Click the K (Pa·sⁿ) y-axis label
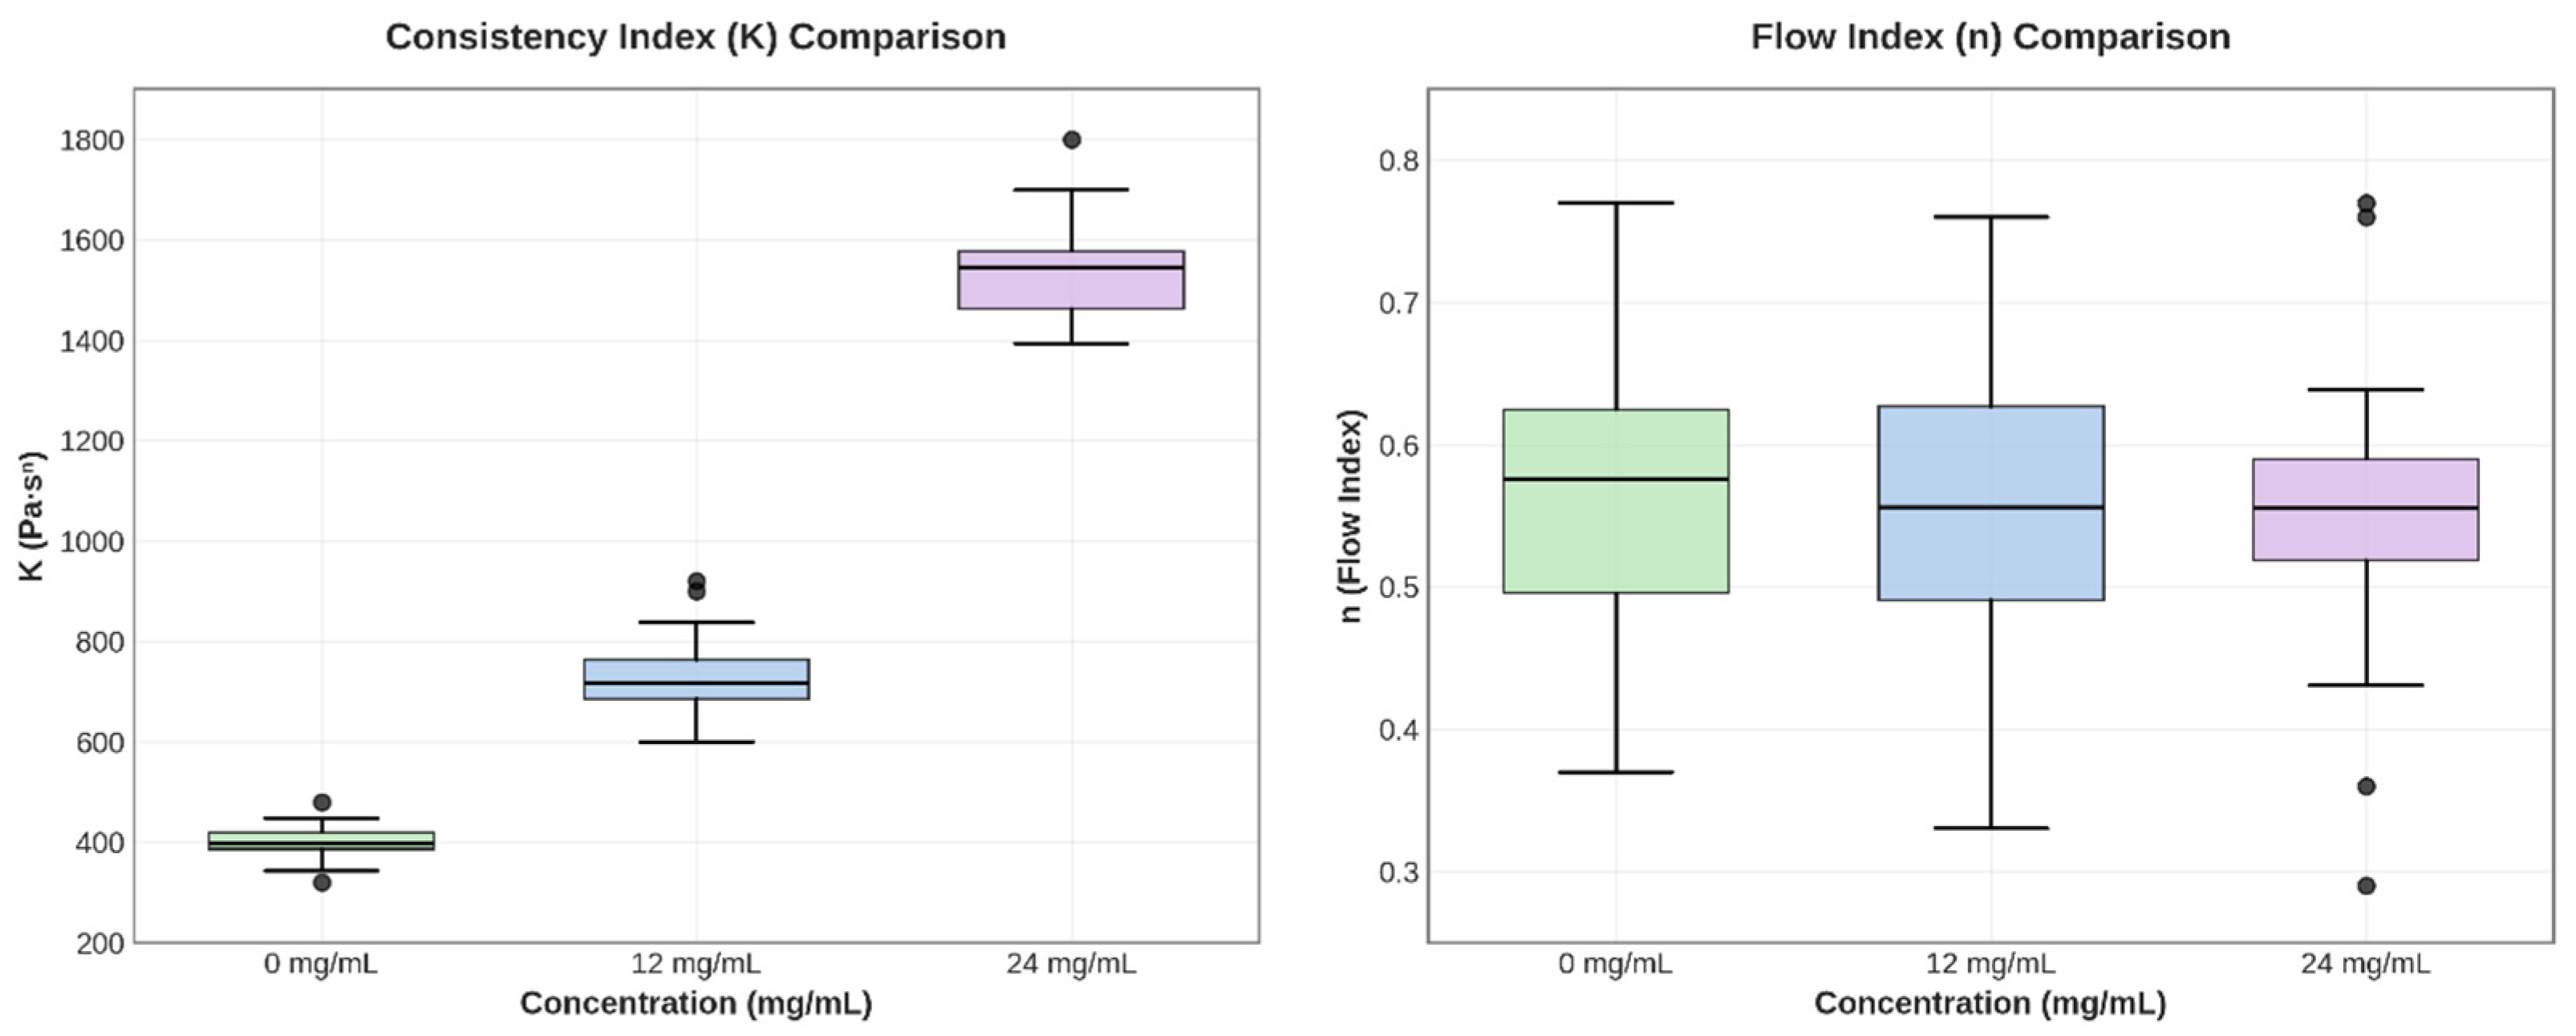 pyautogui.click(x=33, y=516)
